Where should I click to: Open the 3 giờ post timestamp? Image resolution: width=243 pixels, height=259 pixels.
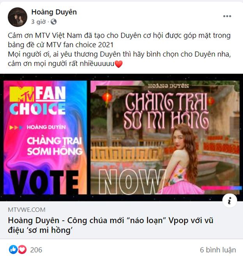point(39,21)
